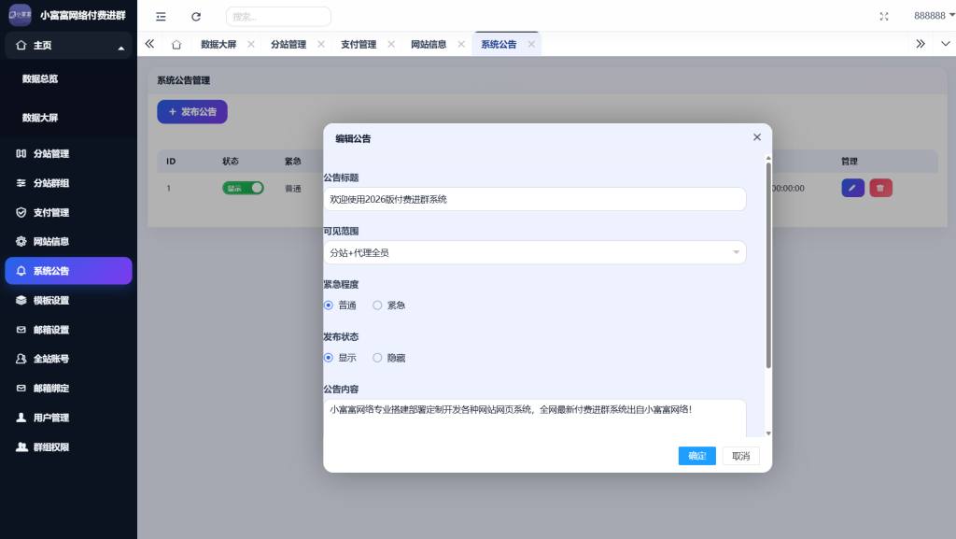Open 全站账号 in sidebar
Viewport: 956px width, 539px height.
[68, 359]
